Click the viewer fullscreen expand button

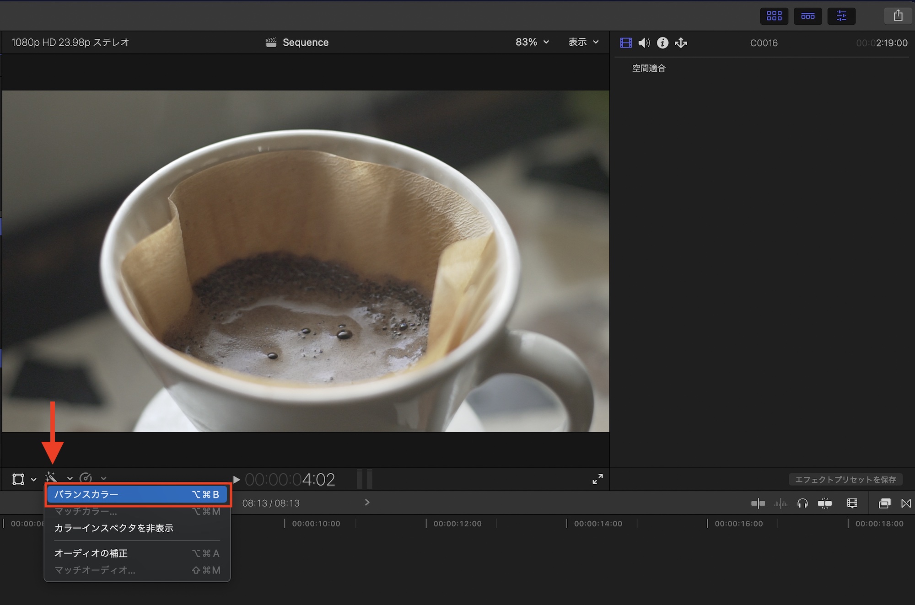[x=598, y=479]
